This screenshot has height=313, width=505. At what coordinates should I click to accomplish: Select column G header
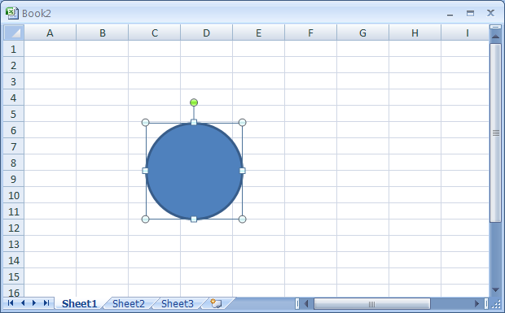coord(363,33)
